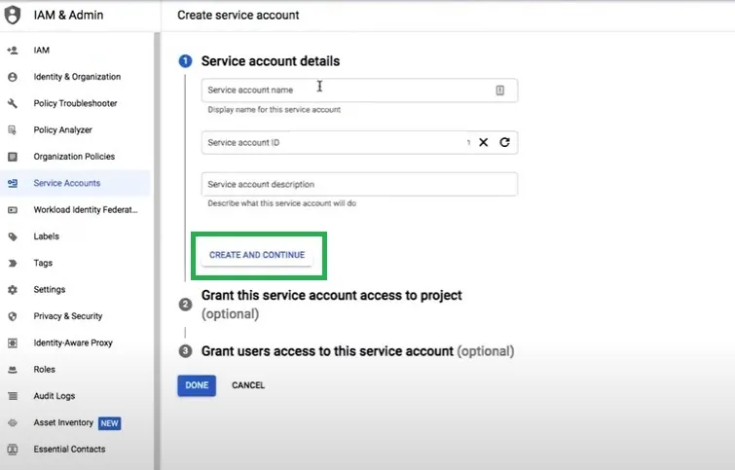
Task: Open Audit Logs page
Action: 75,396
